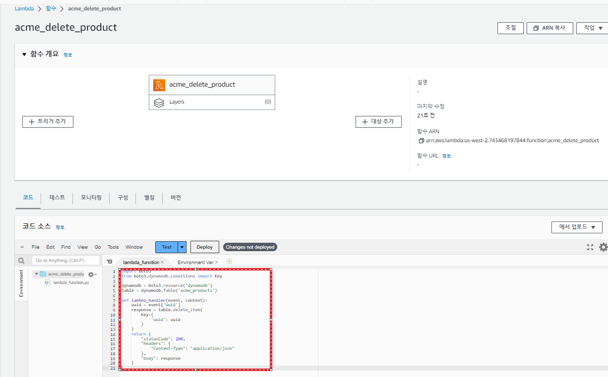This screenshot has width=608, height=377.
Task: Open the 함수 breadcrumb link
Action: tap(51, 8)
